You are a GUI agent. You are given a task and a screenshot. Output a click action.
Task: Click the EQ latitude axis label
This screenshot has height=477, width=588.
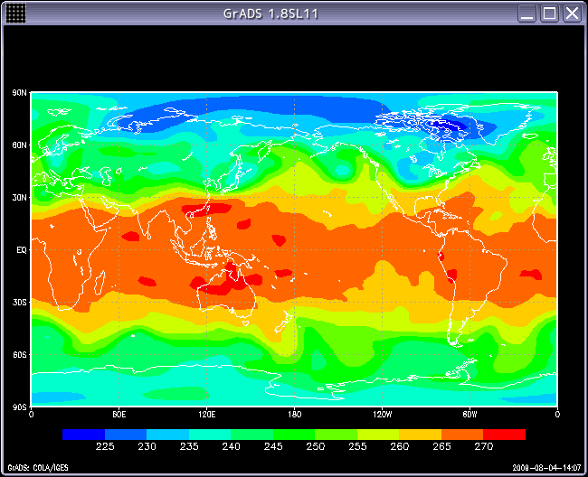pyautogui.click(x=19, y=249)
